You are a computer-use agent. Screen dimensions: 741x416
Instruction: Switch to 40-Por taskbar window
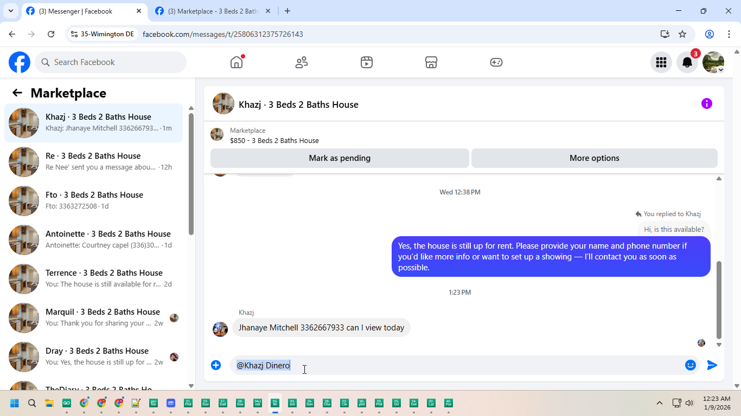click(449, 403)
